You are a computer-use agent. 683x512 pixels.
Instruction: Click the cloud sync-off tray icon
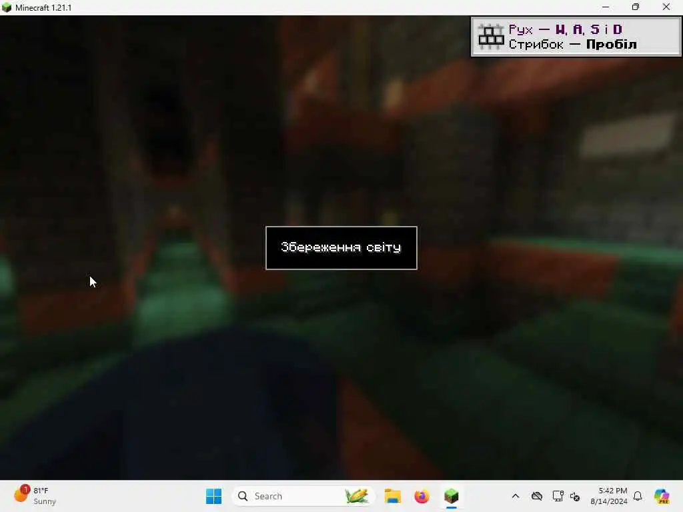pyautogui.click(x=537, y=496)
